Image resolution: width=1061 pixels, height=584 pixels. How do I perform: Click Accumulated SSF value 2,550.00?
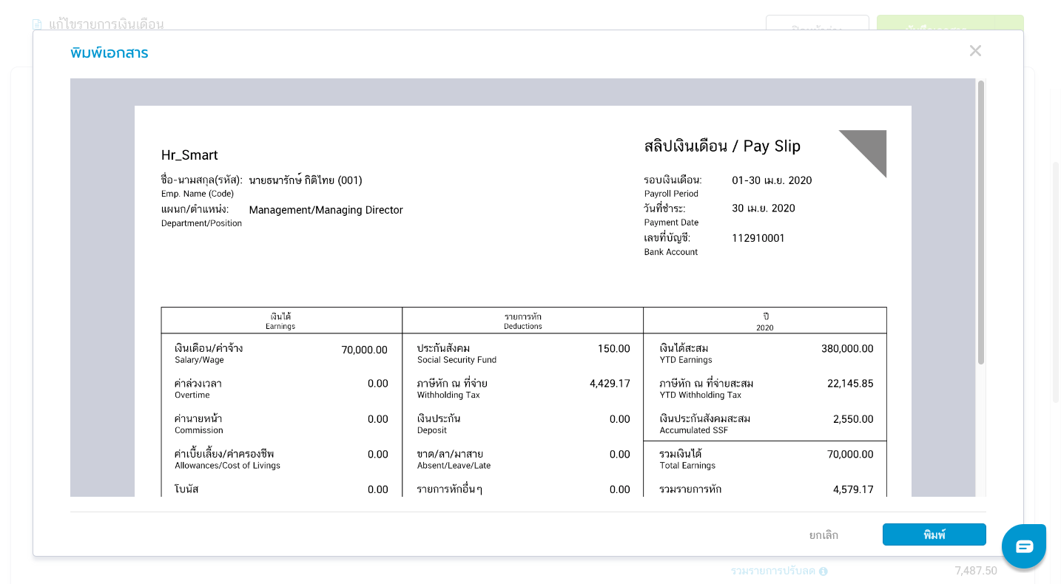click(x=853, y=419)
